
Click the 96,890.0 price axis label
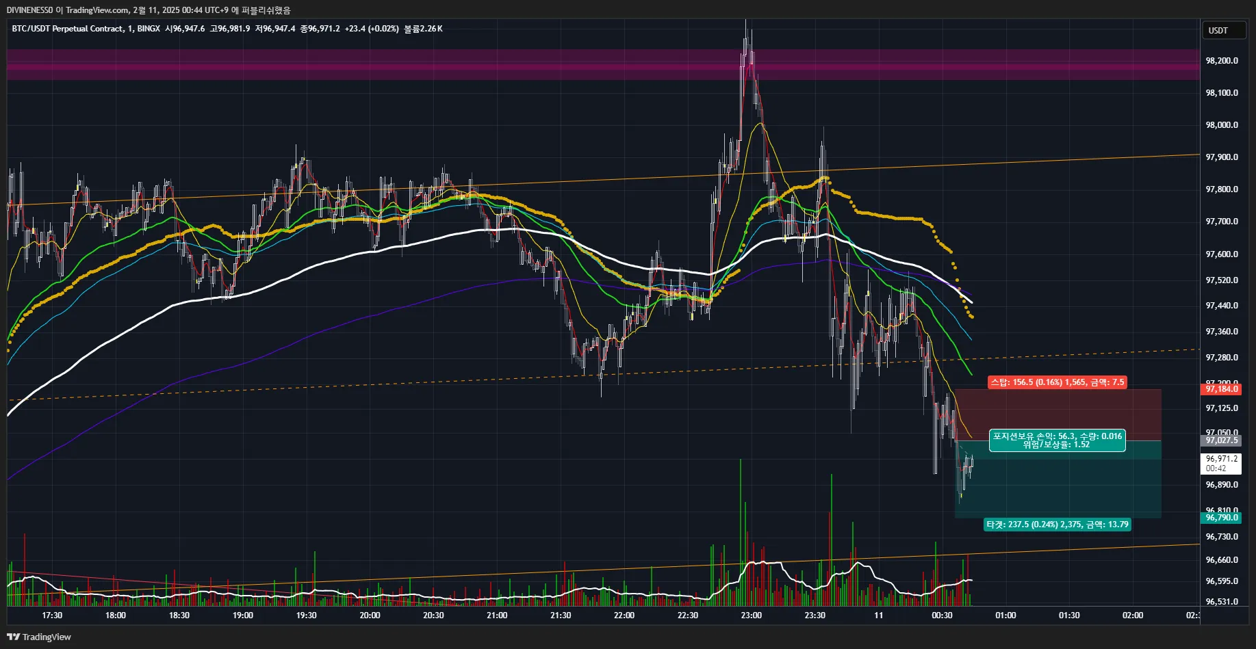pos(1222,485)
